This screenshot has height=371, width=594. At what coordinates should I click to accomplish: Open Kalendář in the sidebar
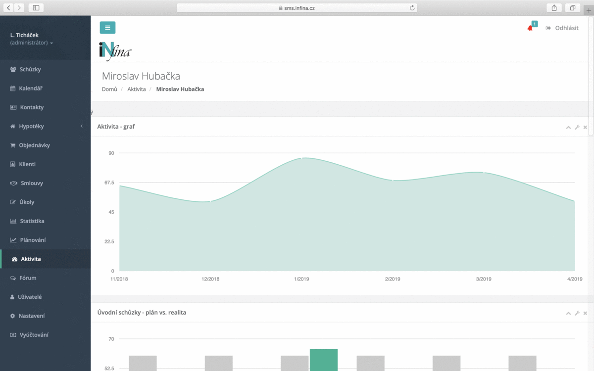(x=46, y=88)
